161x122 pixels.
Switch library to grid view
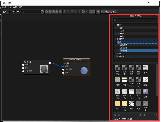click(x=118, y=115)
